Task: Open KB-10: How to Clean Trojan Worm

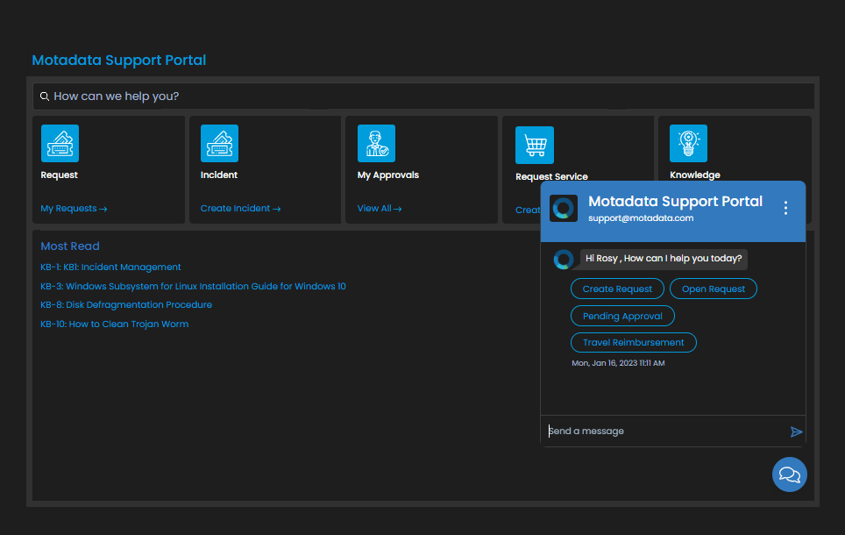Action: 114,325
